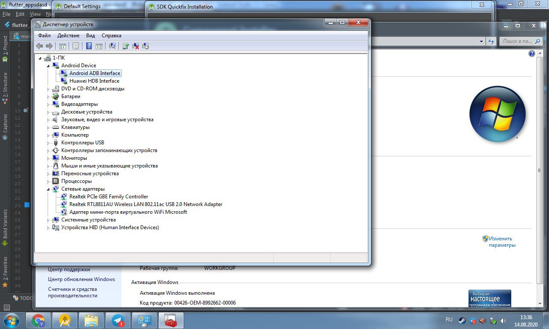Viewport: 549px width, 329px height.
Task: Click the Disable device icon with down arrow
Action: pyautogui.click(x=145, y=46)
